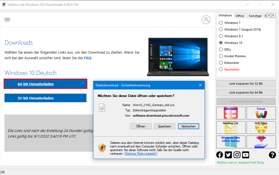Viewport: 279px width, 175px height.
Task: Minimize the ISO Downloader window
Action: (x=247, y=5)
